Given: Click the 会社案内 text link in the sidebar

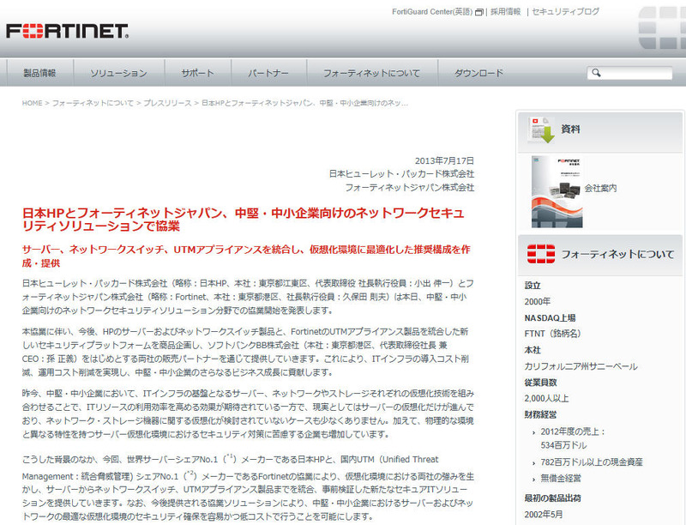Looking at the screenshot, I should click(x=600, y=187).
